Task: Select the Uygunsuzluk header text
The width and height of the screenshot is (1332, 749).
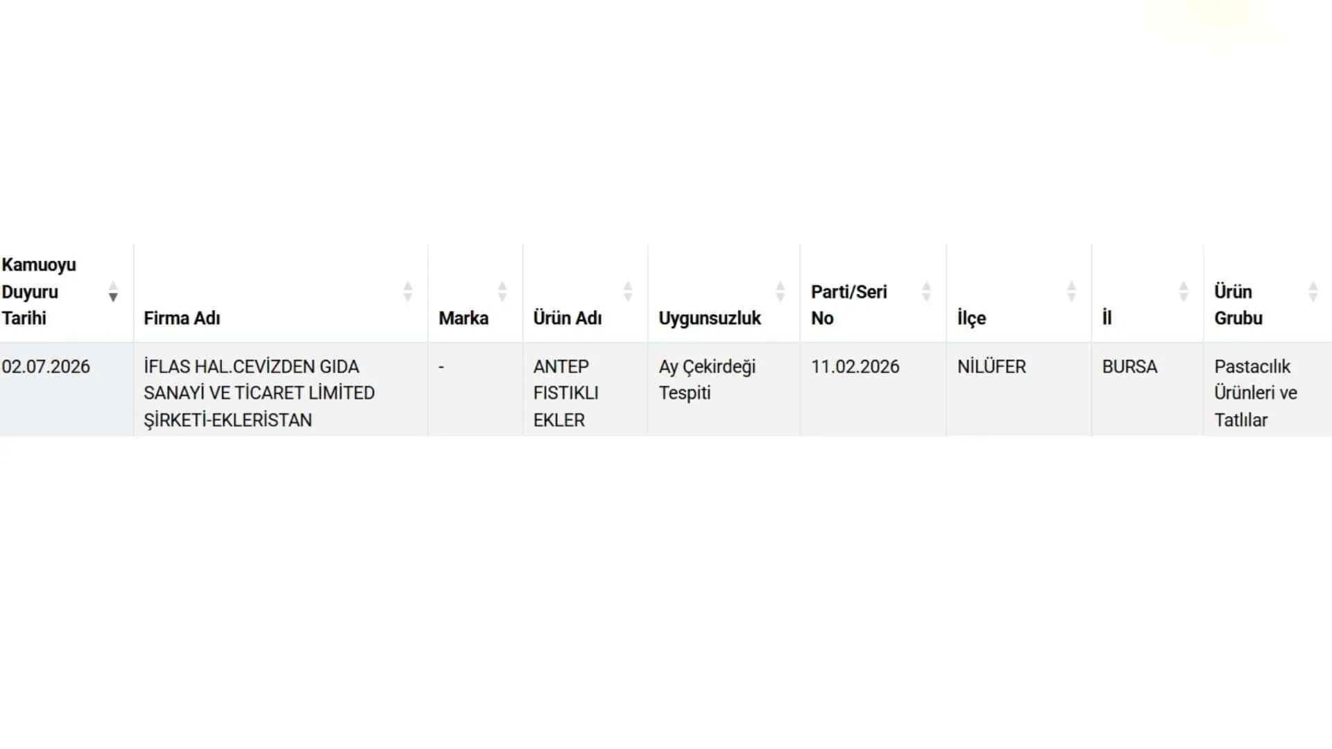Action: click(710, 318)
